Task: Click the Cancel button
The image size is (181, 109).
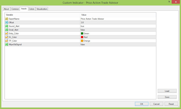Action: pos(156,104)
